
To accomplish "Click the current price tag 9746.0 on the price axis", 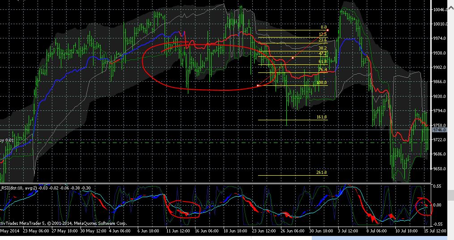I will [440, 130].
